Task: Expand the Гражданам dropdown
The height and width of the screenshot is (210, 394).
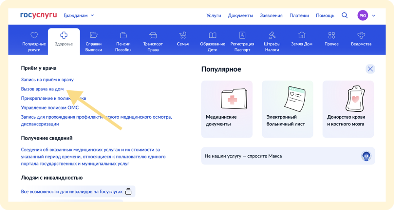Action: pyautogui.click(x=78, y=15)
